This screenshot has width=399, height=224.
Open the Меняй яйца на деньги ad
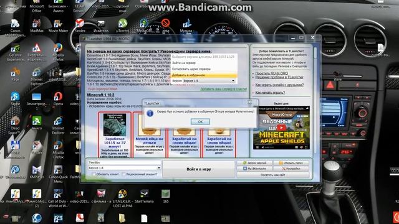tap(150, 134)
